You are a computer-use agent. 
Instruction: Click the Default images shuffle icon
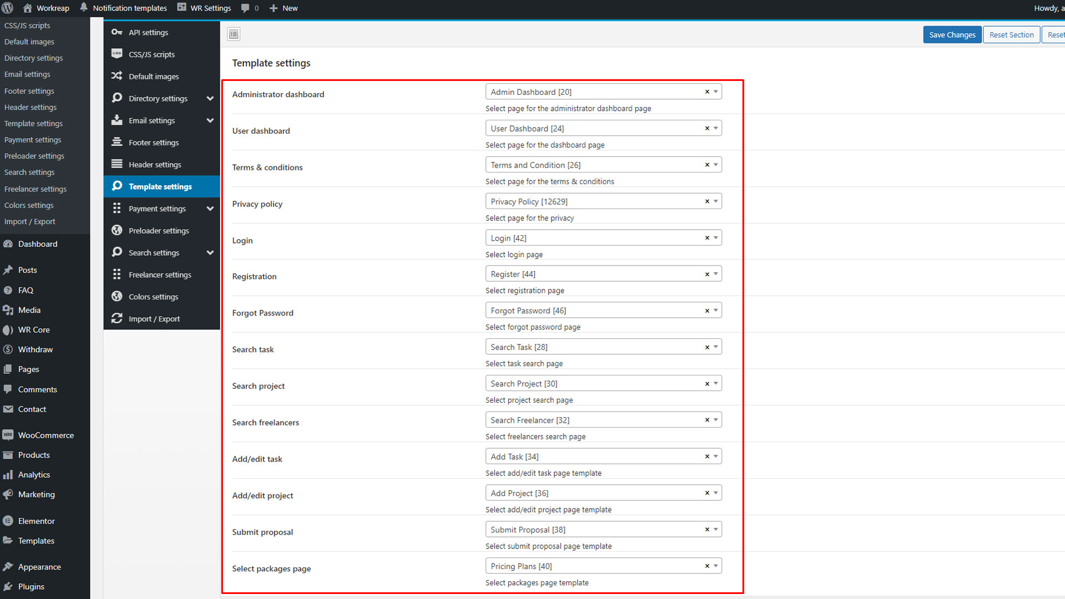coord(116,76)
